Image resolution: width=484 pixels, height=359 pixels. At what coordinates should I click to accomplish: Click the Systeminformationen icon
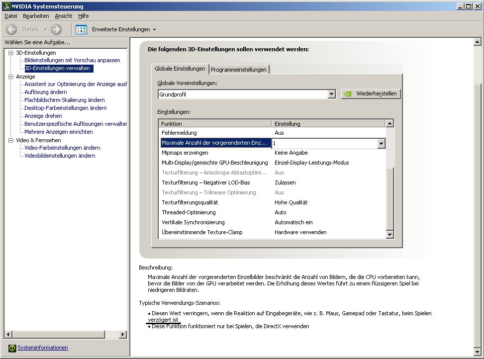pyautogui.click(x=12, y=348)
